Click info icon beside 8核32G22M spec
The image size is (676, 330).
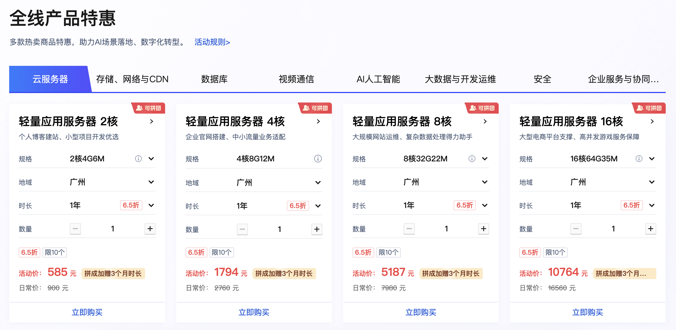coord(472,159)
